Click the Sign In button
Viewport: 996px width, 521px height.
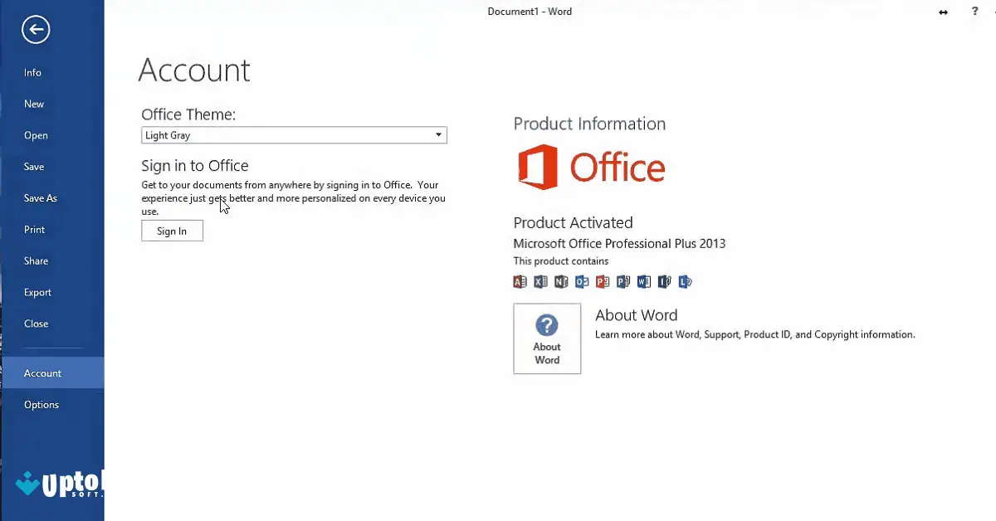172,231
